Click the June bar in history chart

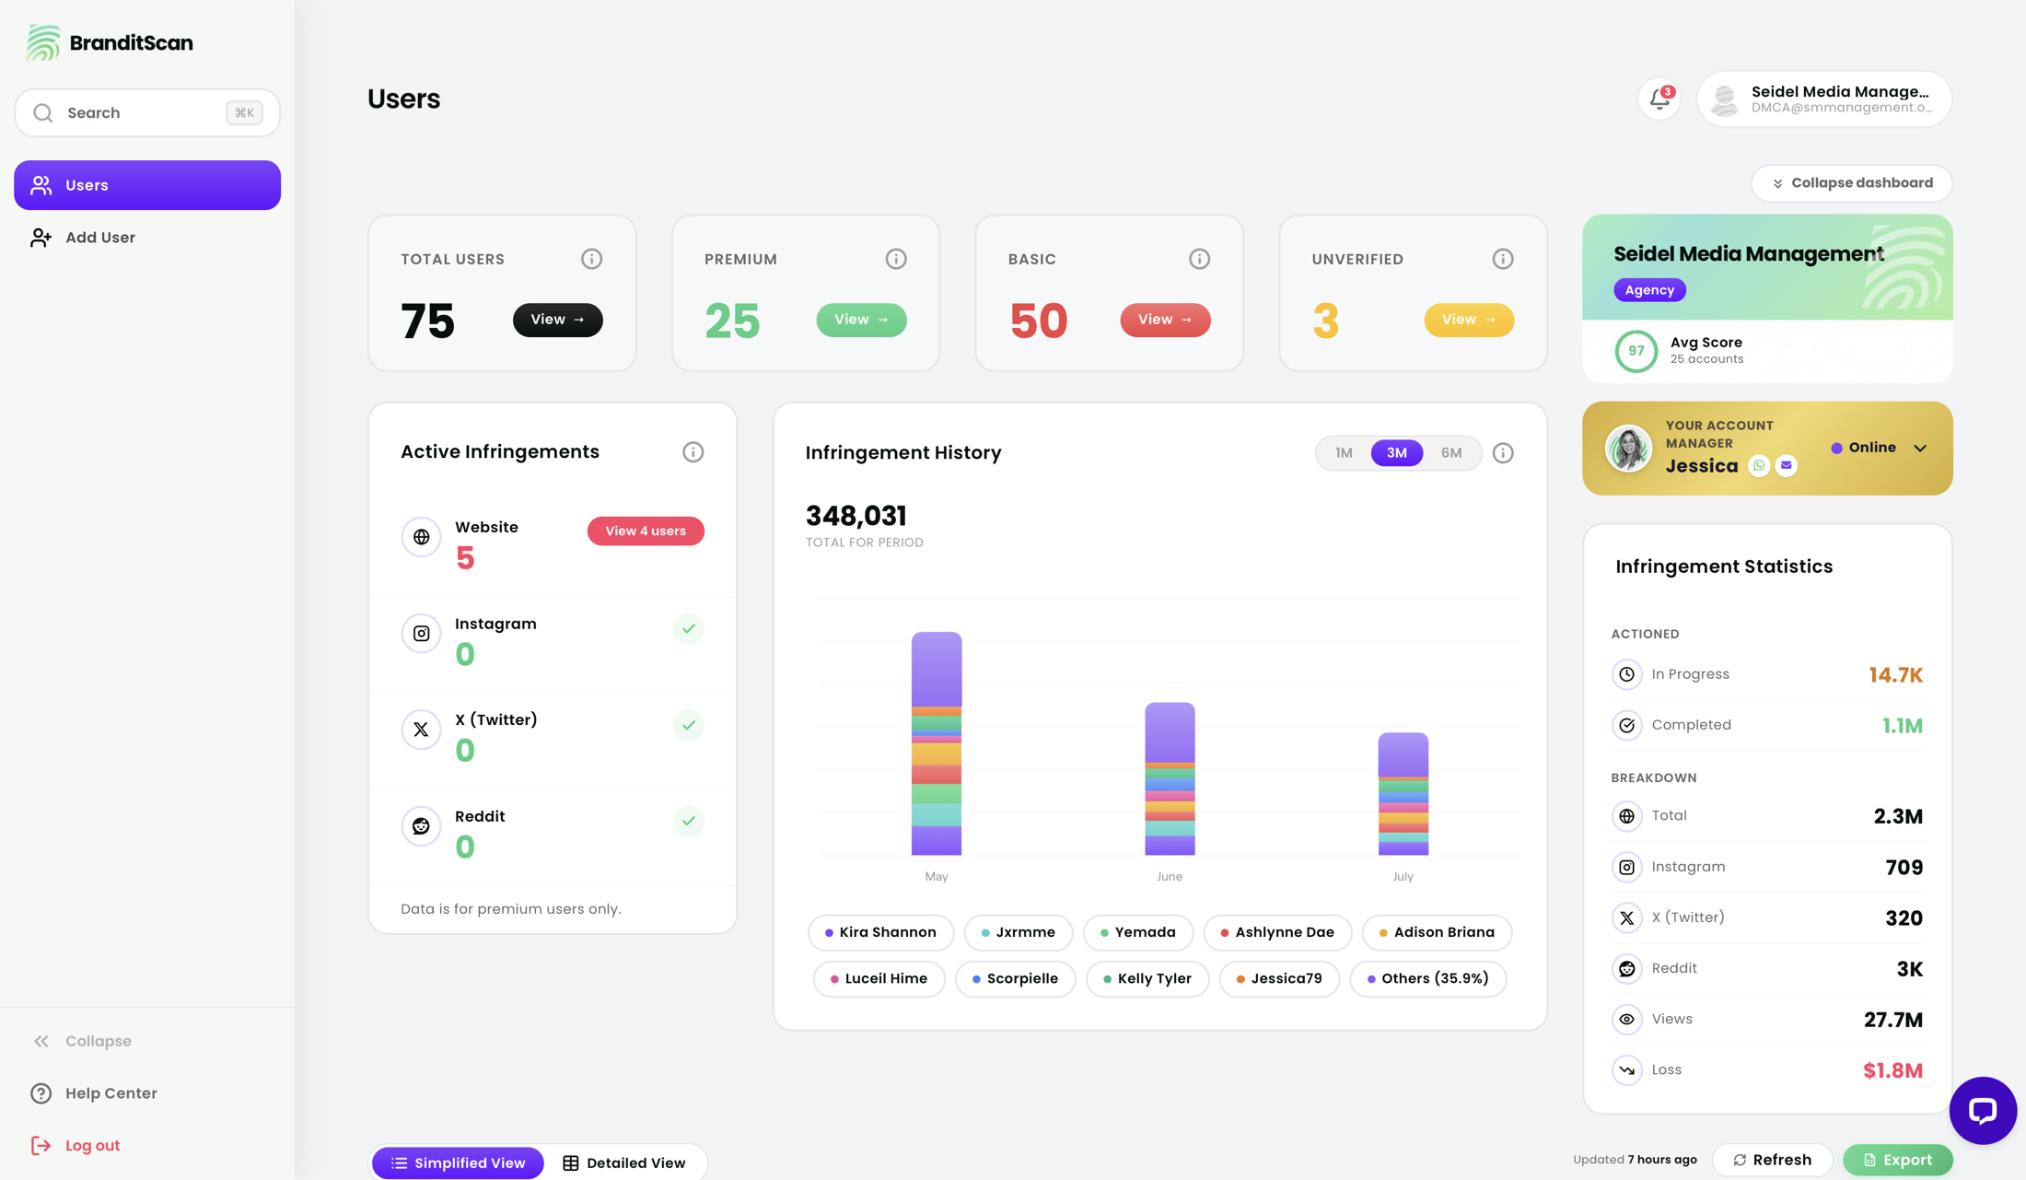coord(1170,778)
